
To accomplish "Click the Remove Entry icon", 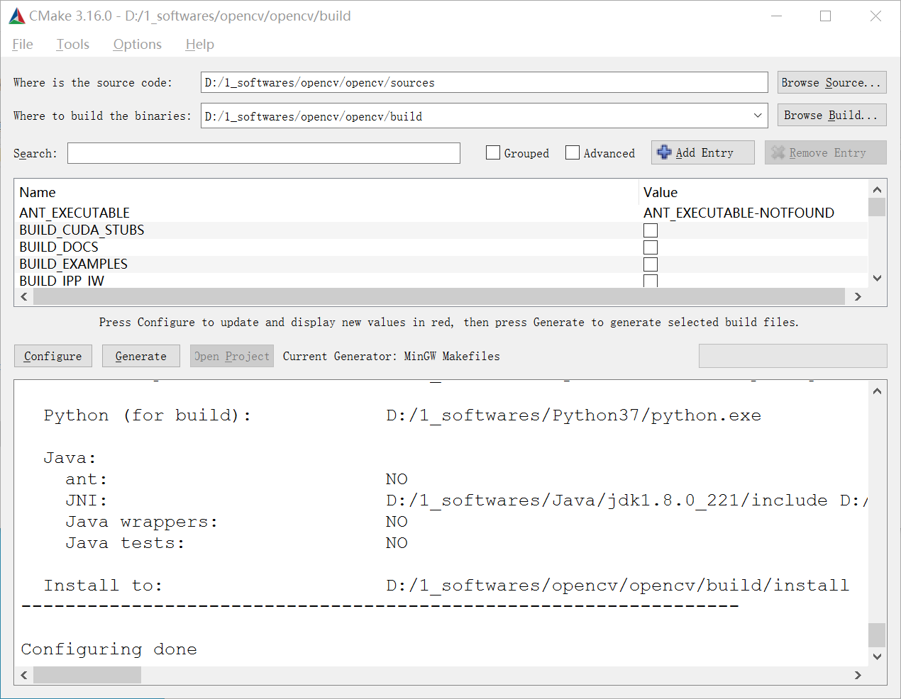I will click(778, 152).
